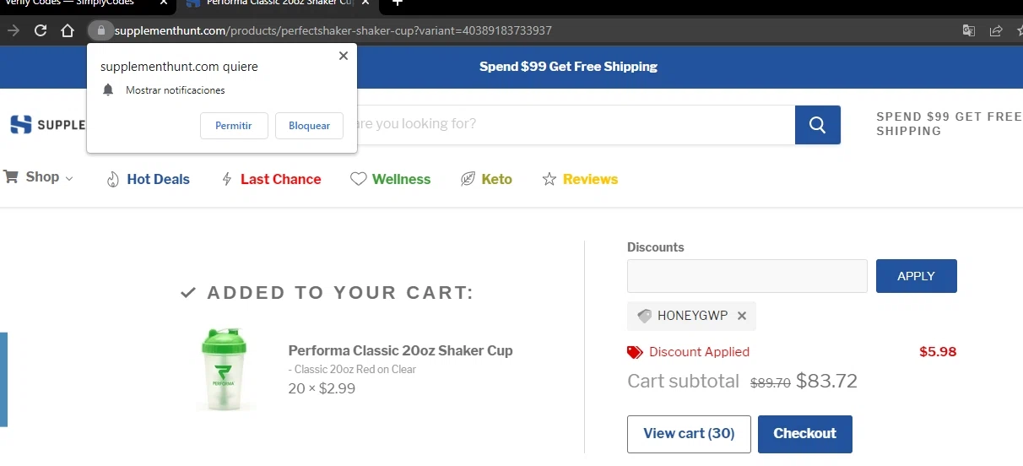Click the shopping cart Shop icon

click(11, 176)
